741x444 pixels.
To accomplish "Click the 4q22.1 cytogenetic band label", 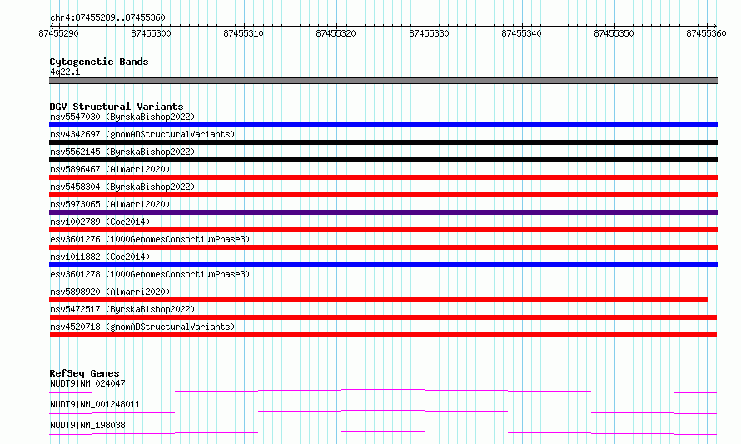I will pos(65,72).
